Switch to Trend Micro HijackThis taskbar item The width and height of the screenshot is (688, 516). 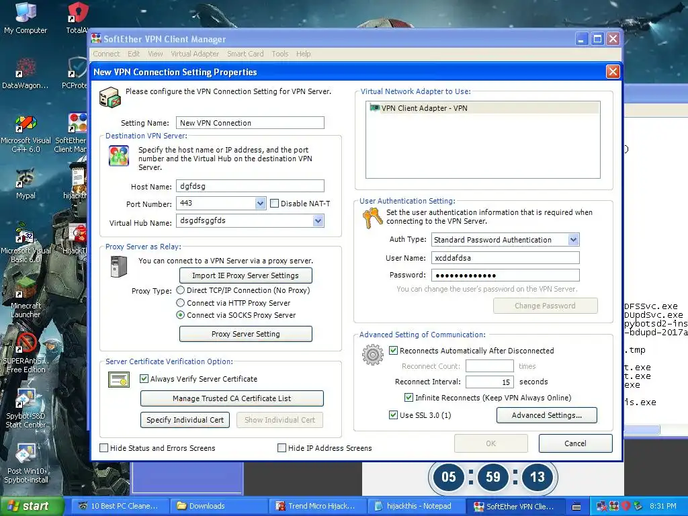pyautogui.click(x=317, y=506)
